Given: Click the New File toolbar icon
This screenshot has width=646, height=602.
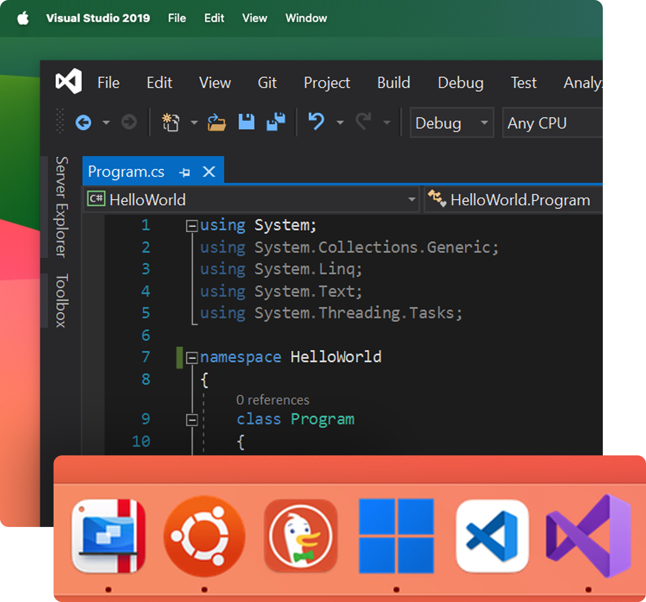Looking at the screenshot, I should click(170, 122).
